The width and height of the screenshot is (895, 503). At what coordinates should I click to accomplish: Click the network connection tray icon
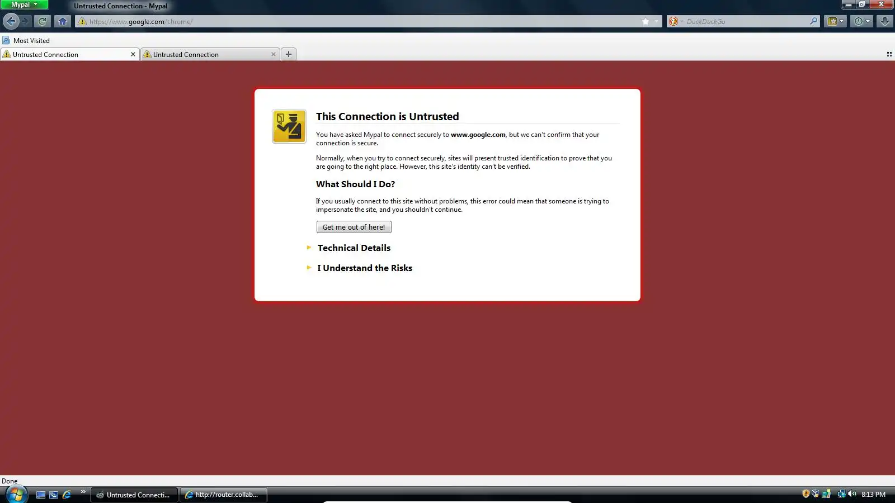841,493
